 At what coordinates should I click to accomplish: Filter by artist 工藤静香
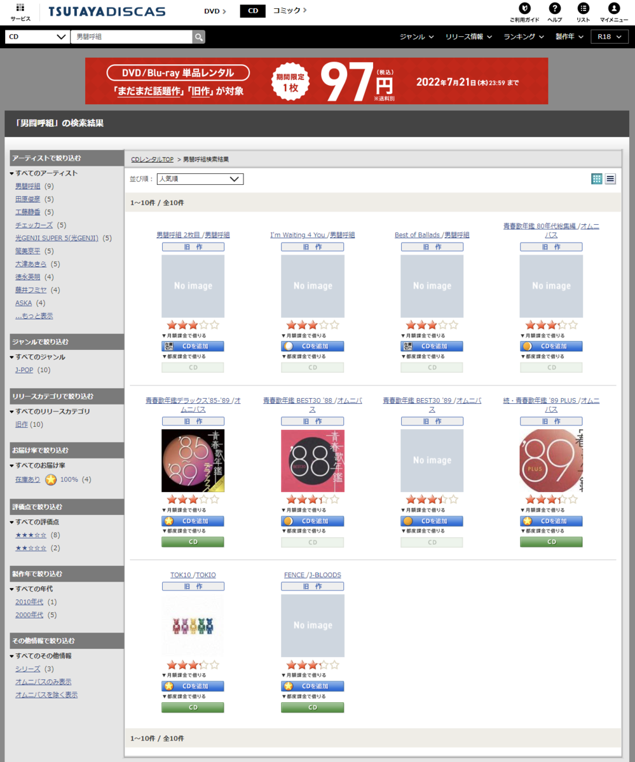27,212
